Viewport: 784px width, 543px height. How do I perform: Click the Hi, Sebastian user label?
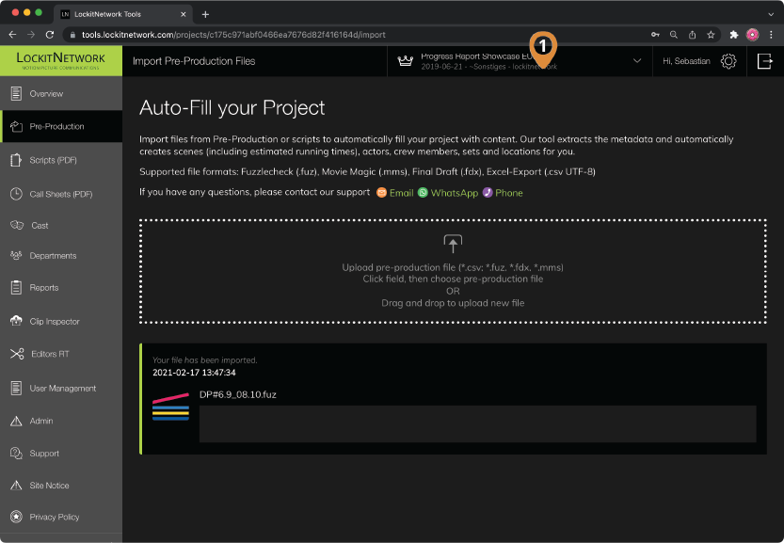[x=686, y=61]
